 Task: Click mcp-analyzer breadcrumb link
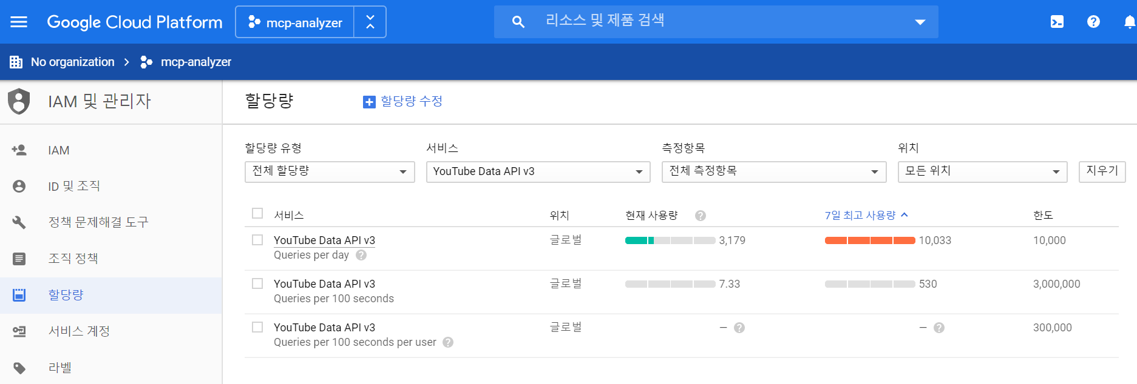click(x=195, y=62)
